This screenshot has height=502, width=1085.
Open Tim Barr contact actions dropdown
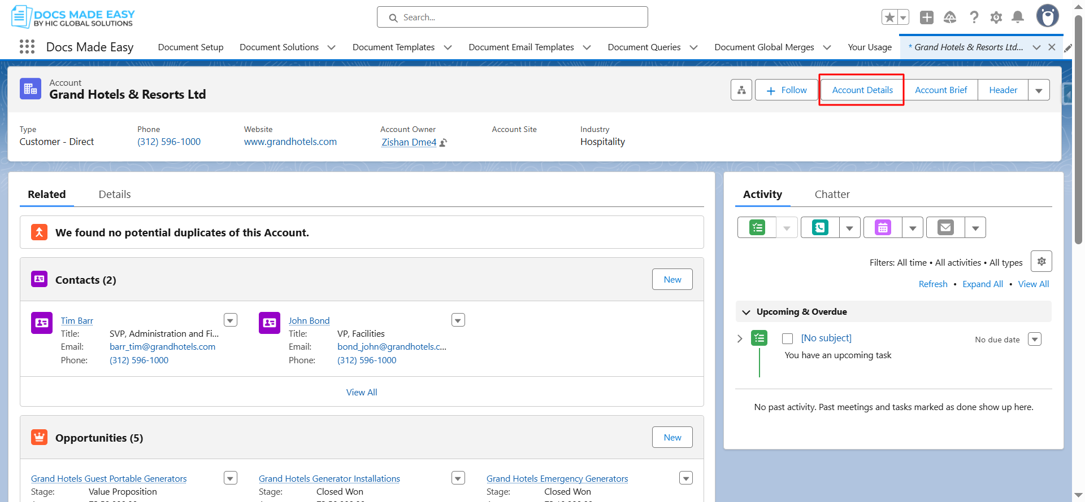click(x=230, y=320)
